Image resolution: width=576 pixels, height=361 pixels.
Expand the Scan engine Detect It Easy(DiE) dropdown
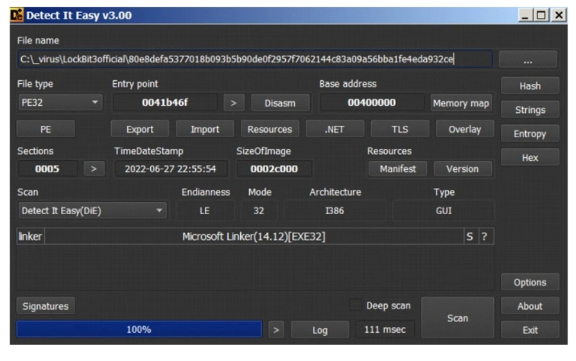[x=92, y=210]
